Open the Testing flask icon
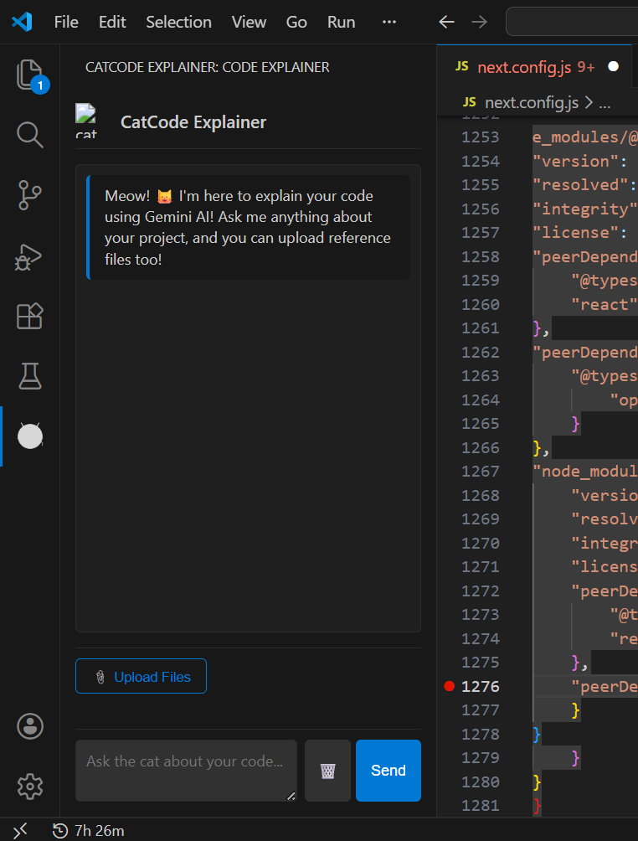 (30, 376)
